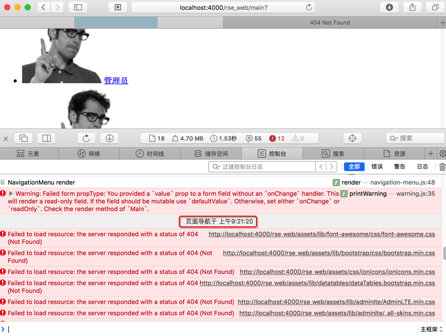Switch to the 404 Not Found tab
The width and height of the screenshot is (446, 336).
pyautogui.click(x=330, y=22)
